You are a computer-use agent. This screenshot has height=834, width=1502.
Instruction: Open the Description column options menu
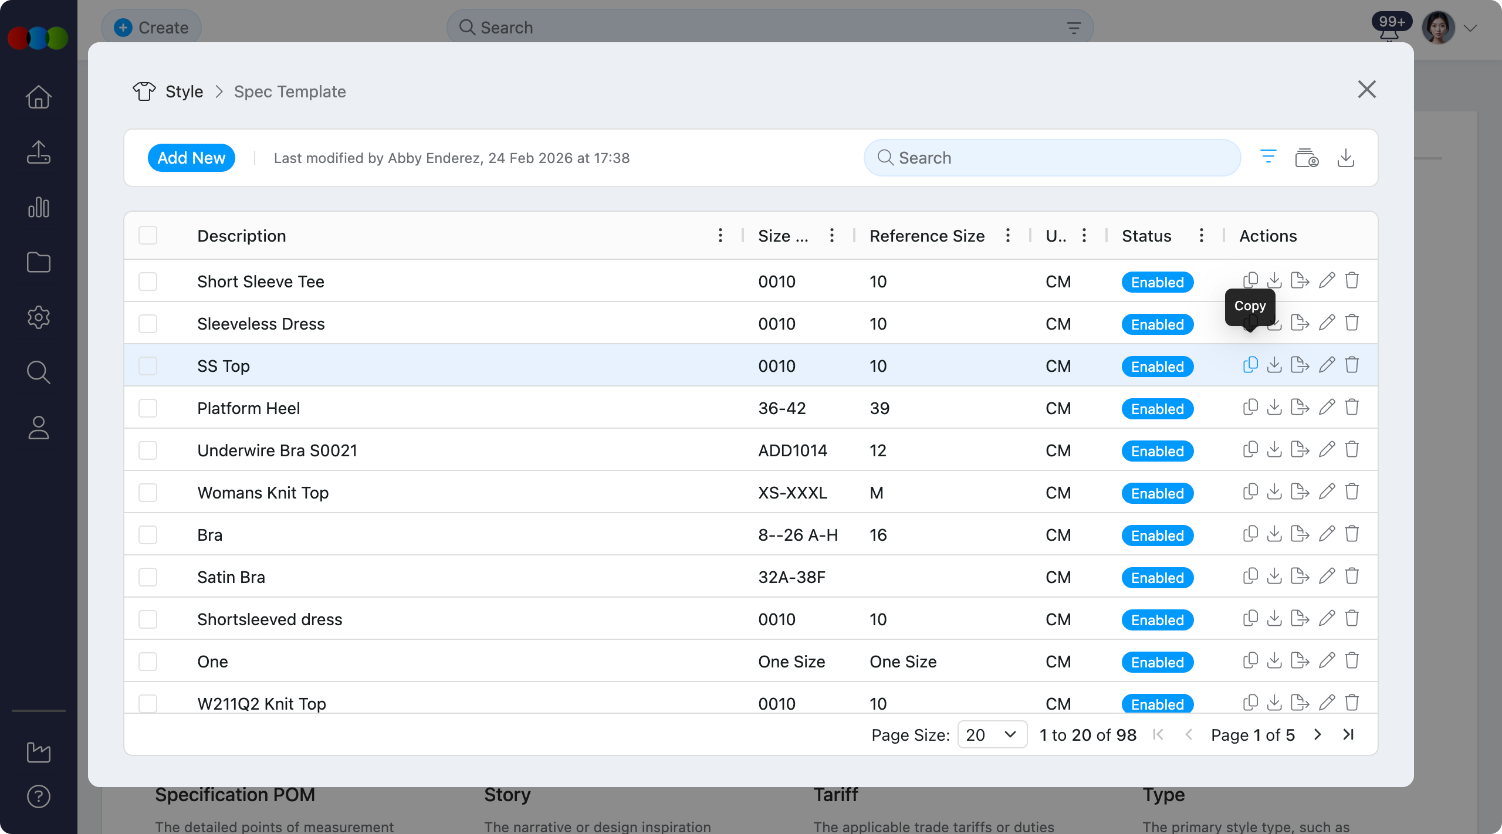(720, 236)
